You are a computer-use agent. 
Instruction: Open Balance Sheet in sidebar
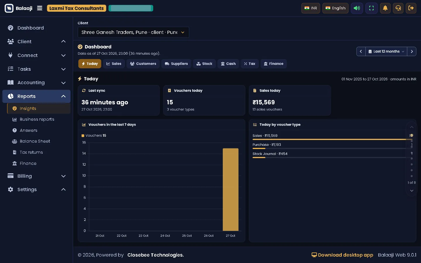[x=39, y=141]
